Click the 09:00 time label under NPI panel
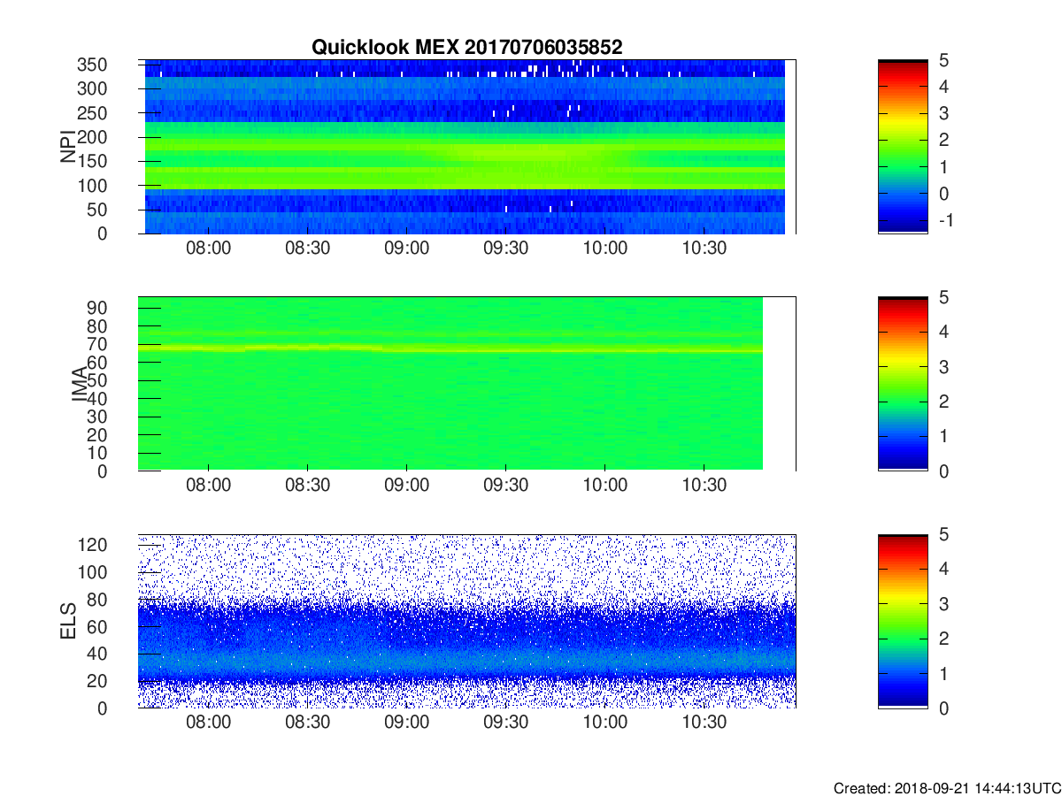1062x796 pixels. click(406, 249)
